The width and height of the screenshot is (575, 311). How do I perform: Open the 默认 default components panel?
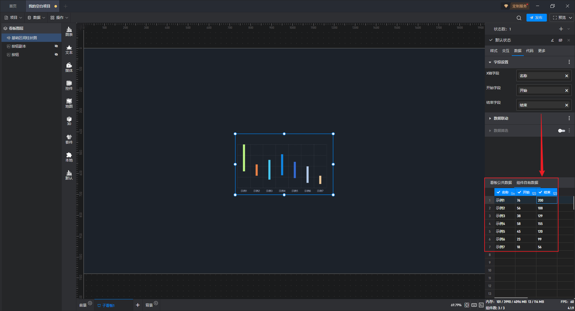click(69, 175)
